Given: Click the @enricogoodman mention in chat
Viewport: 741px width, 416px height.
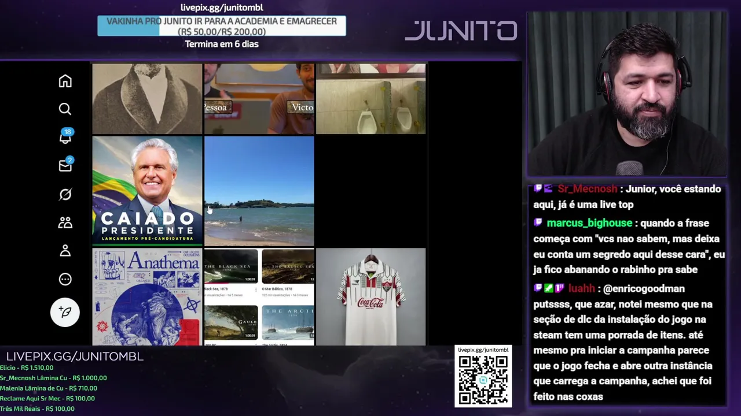Looking at the screenshot, I should (x=644, y=288).
